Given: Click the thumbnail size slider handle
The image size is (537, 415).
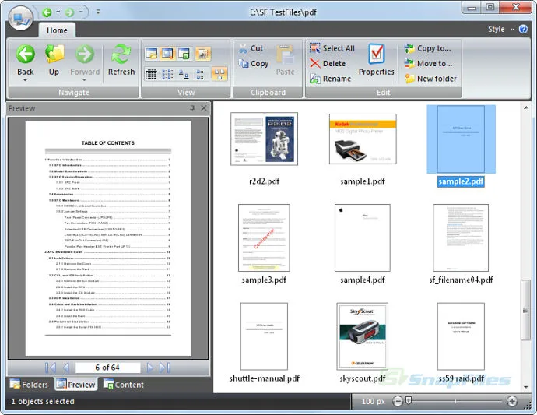Looking at the screenshot, I should (x=408, y=401).
